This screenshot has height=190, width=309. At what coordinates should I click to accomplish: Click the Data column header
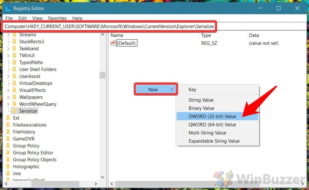tap(254, 35)
